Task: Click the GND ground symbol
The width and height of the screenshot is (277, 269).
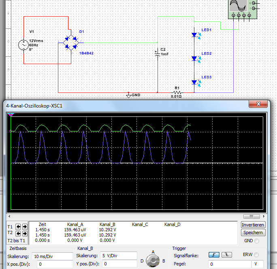Action: pyautogui.click(x=129, y=95)
